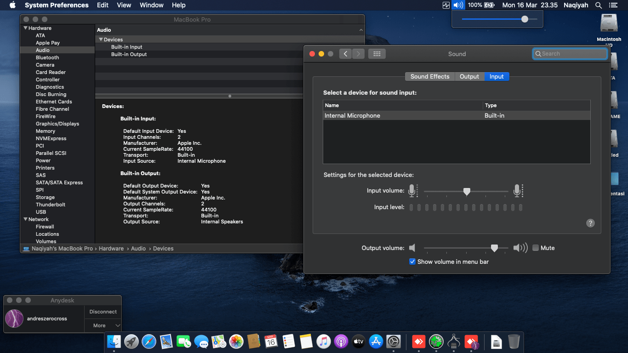628x353 pixels.
Task: Select the Input tab
Action: coord(497,76)
